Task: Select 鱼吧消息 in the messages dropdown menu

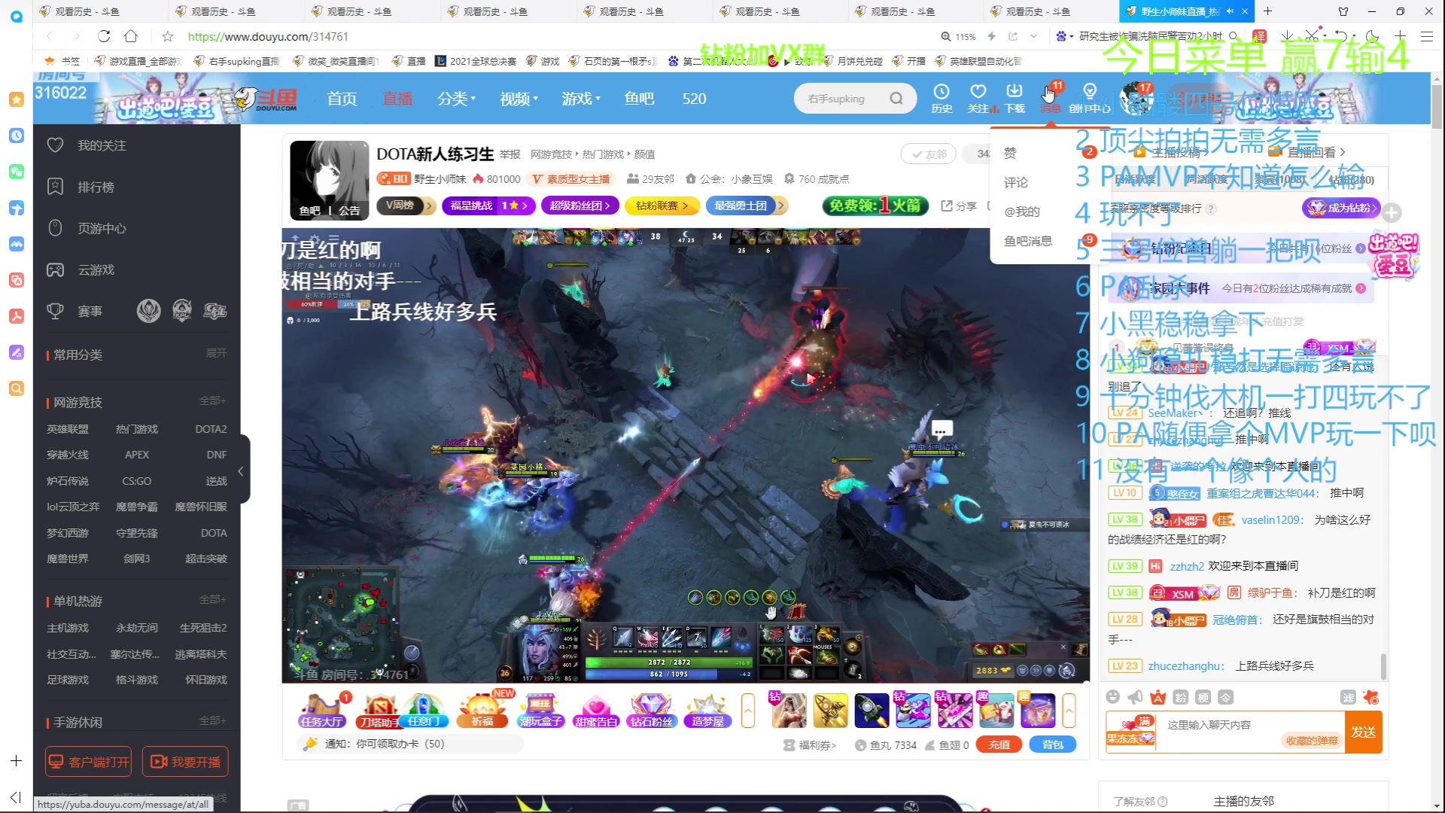Action: point(1028,241)
